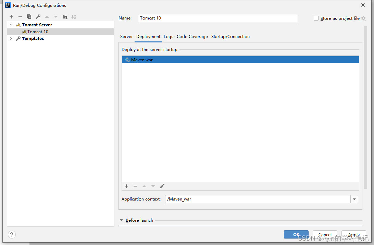Move deployment artifact up
Viewport: 374px width, 245px height.
[x=144, y=186]
